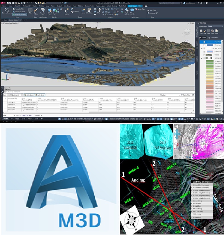
Task: Switch to the Start document tab
Action: click(5, 20)
